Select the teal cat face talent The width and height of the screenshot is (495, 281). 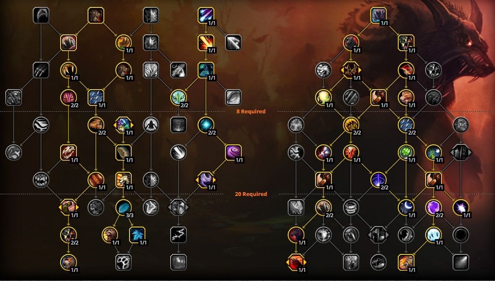(x=179, y=98)
